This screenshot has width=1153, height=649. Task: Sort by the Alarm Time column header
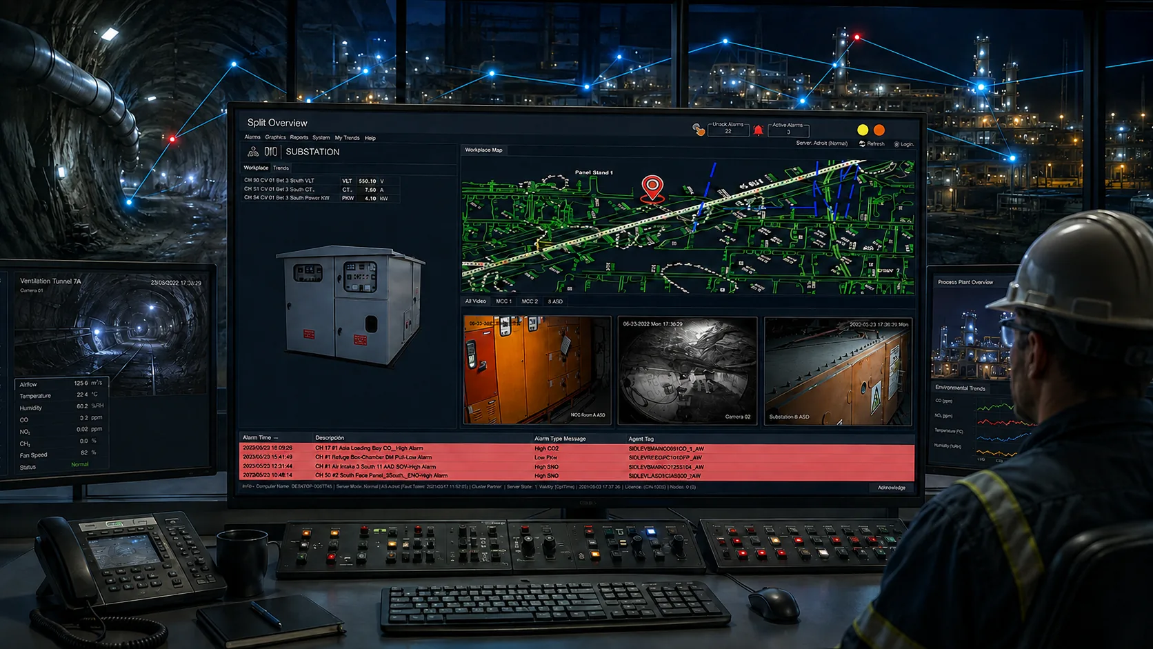click(260, 437)
